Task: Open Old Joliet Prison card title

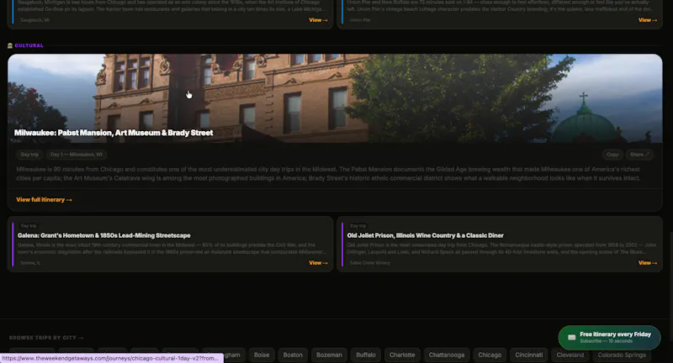Action: 426,235
